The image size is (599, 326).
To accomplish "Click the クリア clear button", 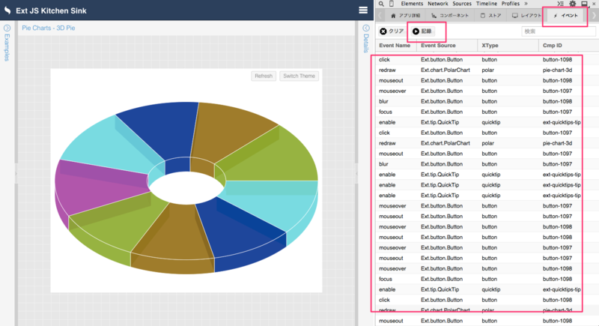I will (x=392, y=31).
